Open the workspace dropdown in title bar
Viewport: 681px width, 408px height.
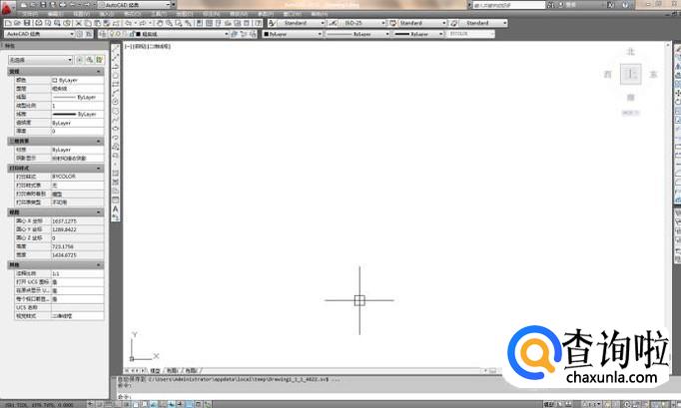click(134, 5)
